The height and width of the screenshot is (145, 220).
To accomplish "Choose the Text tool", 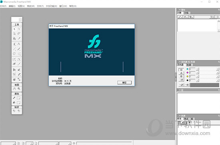I will click(19, 44).
